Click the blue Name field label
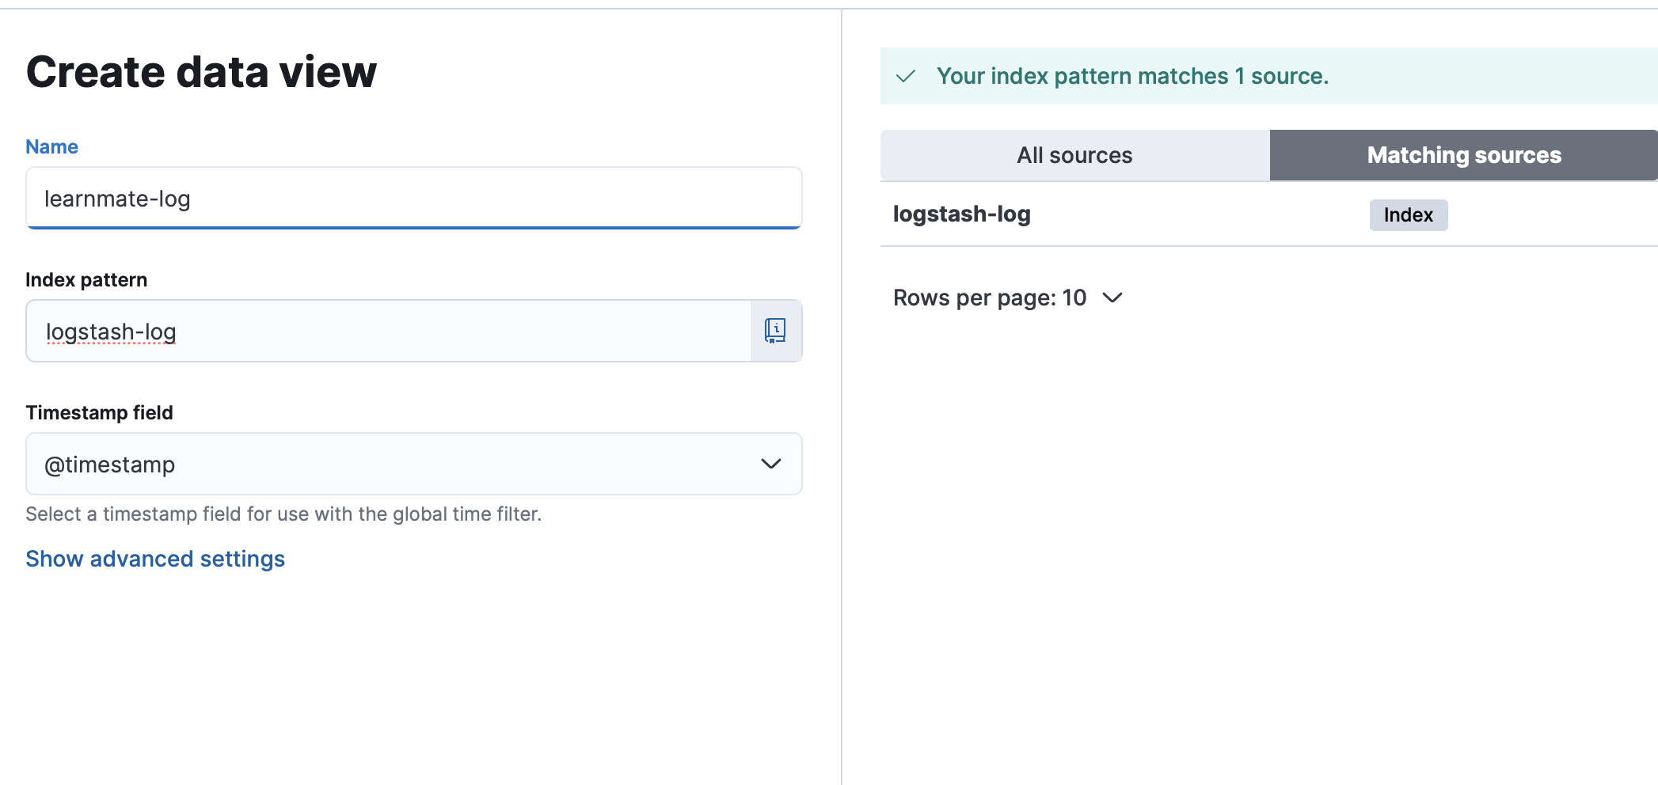The image size is (1658, 785). point(51,146)
